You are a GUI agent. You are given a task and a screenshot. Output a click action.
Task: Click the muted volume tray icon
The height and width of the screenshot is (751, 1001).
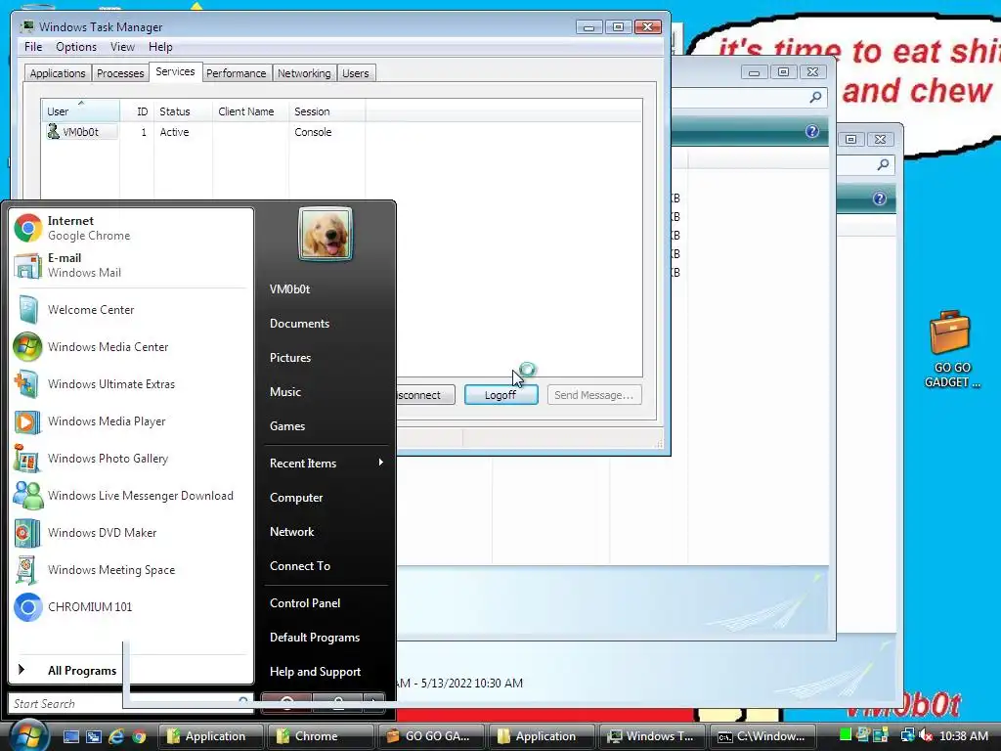pos(925,735)
